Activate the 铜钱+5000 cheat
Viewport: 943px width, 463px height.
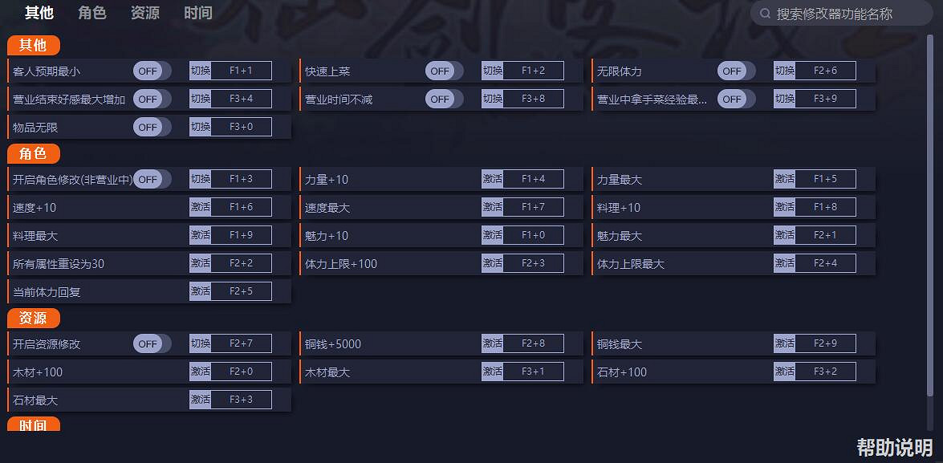(492, 343)
